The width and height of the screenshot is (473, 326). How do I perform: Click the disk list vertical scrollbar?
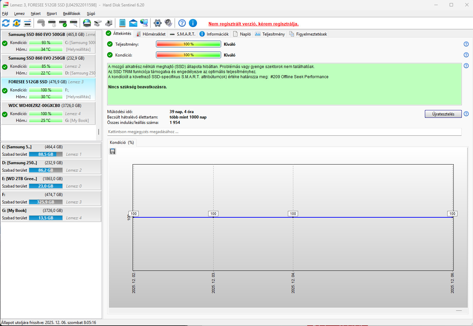click(x=99, y=132)
